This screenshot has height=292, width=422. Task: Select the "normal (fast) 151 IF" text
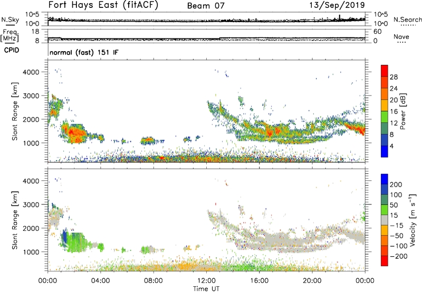pos(84,52)
